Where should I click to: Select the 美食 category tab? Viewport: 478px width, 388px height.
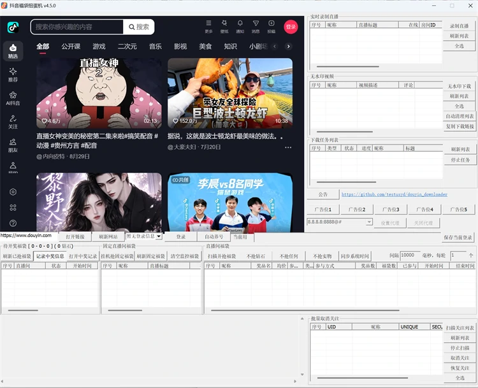(x=205, y=47)
